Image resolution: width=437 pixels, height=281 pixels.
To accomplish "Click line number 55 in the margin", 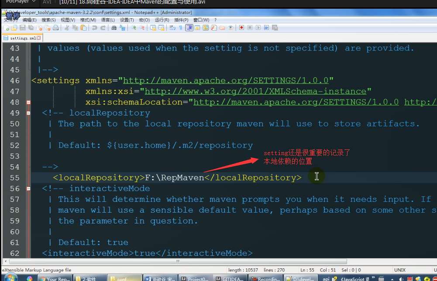I will [x=14, y=178].
